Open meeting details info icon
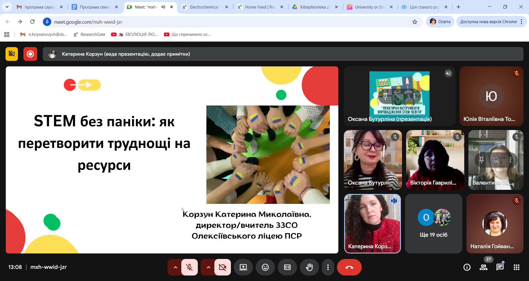Image resolution: width=529 pixels, height=281 pixels. (467, 267)
